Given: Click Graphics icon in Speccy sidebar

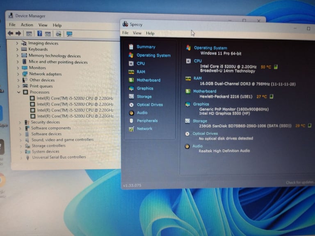Looking at the screenshot, I should click(x=131, y=88).
